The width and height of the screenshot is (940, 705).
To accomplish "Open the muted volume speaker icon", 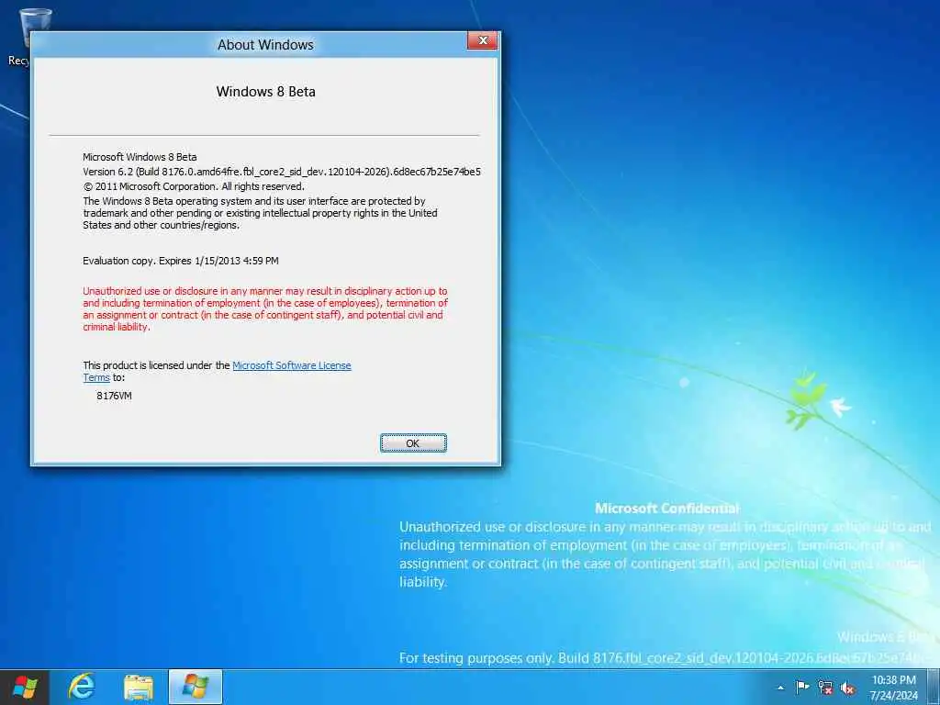I will pyautogui.click(x=847, y=688).
